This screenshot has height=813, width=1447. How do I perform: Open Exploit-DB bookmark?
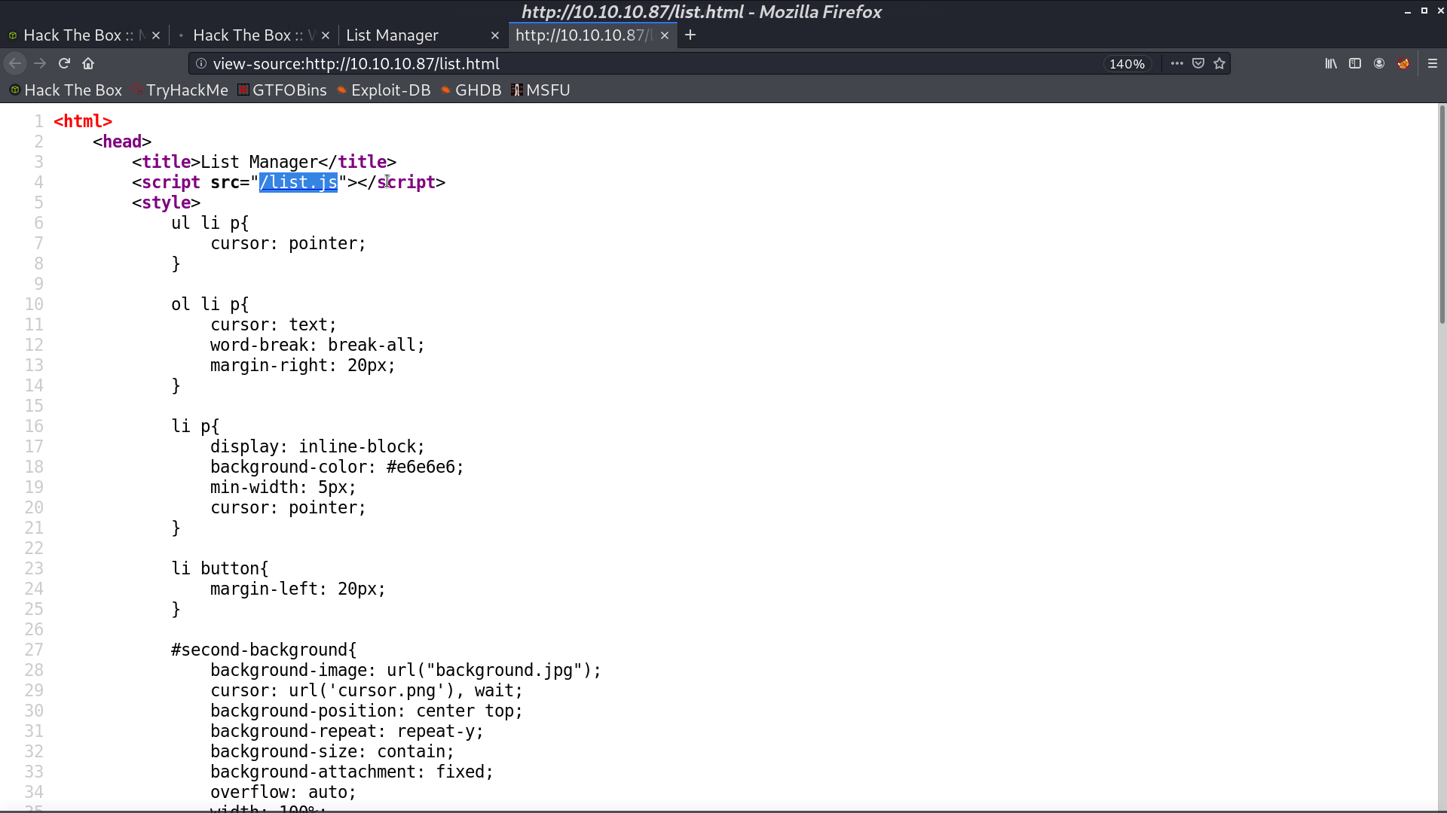(x=384, y=90)
